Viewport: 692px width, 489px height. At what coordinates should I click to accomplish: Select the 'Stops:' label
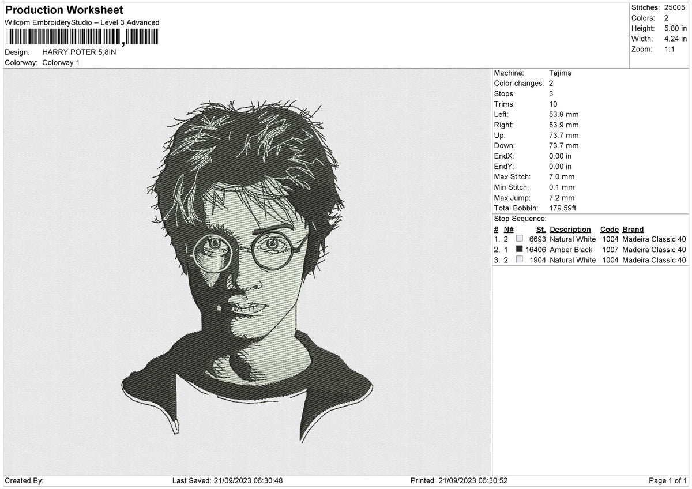click(x=505, y=94)
